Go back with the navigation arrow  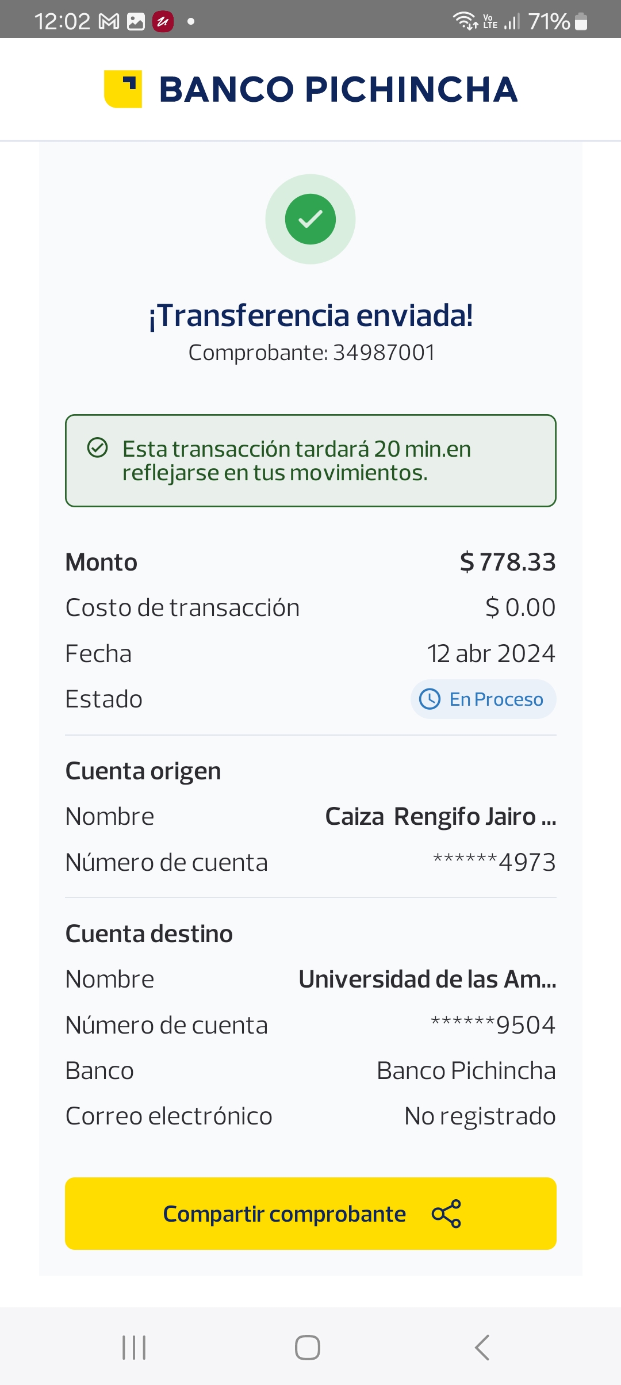(482, 1348)
